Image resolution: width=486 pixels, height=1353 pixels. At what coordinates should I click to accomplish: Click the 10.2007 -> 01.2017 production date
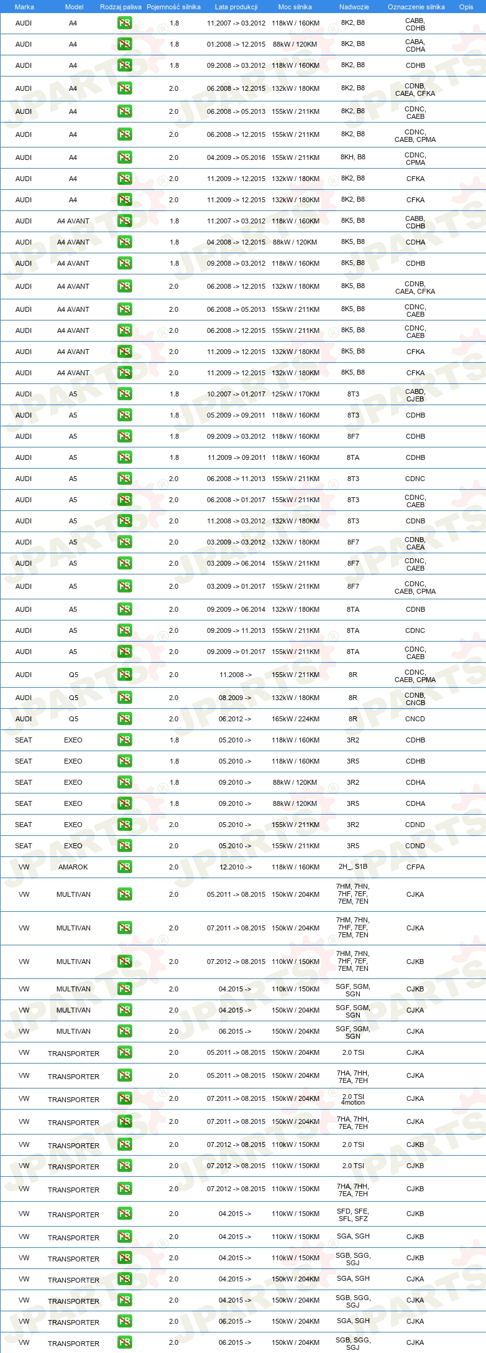tap(236, 394)
